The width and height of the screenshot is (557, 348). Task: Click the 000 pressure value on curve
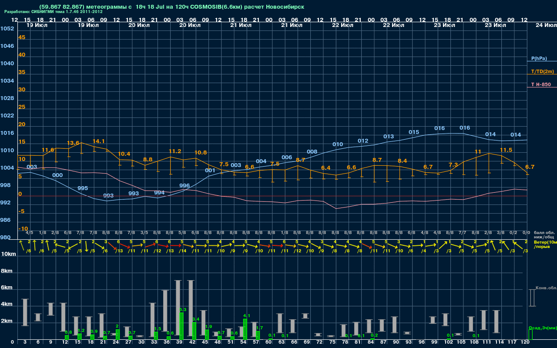(57, 175)
